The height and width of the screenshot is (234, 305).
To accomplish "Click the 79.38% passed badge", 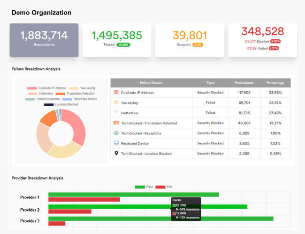I will (123, 45).
